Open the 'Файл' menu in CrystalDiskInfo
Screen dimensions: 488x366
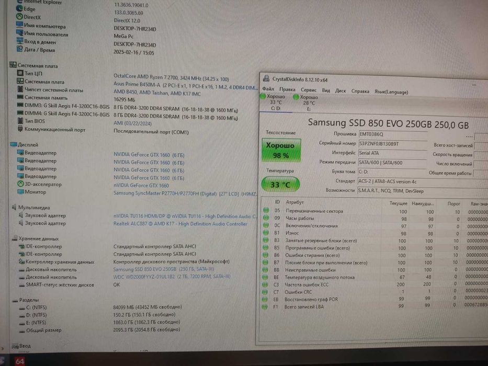pos(268,89)
